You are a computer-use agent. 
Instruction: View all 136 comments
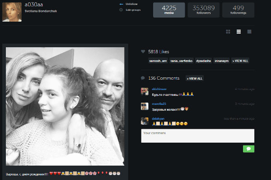(x=194, y=78)
